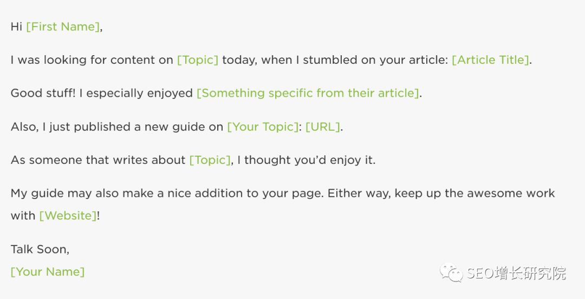Click the greeting word "Hi"
This screenshot has width=585, height=299.
click(x=16, y=27)
